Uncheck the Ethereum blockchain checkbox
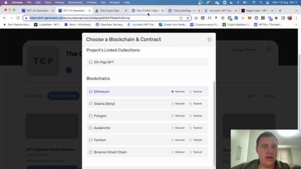 pos(91,92)
